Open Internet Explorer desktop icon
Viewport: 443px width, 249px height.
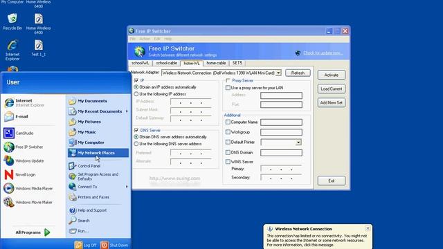tap(12, 50)
